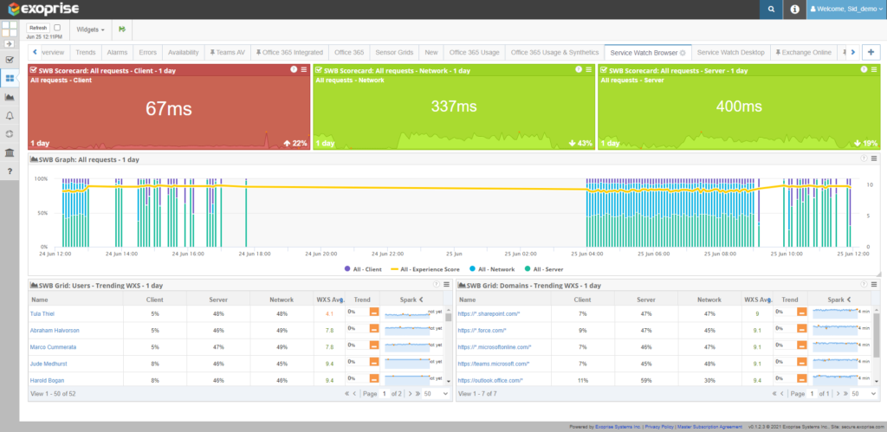Open the Server scorecard help icon
Screen dimensions: 887x432
pos(864,69)
